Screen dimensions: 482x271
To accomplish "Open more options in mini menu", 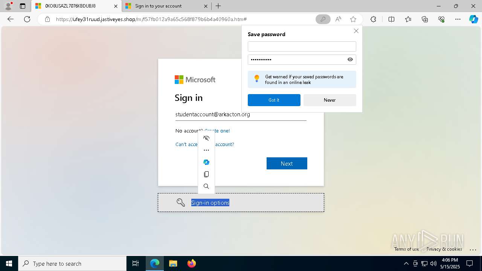I will 206,150.
